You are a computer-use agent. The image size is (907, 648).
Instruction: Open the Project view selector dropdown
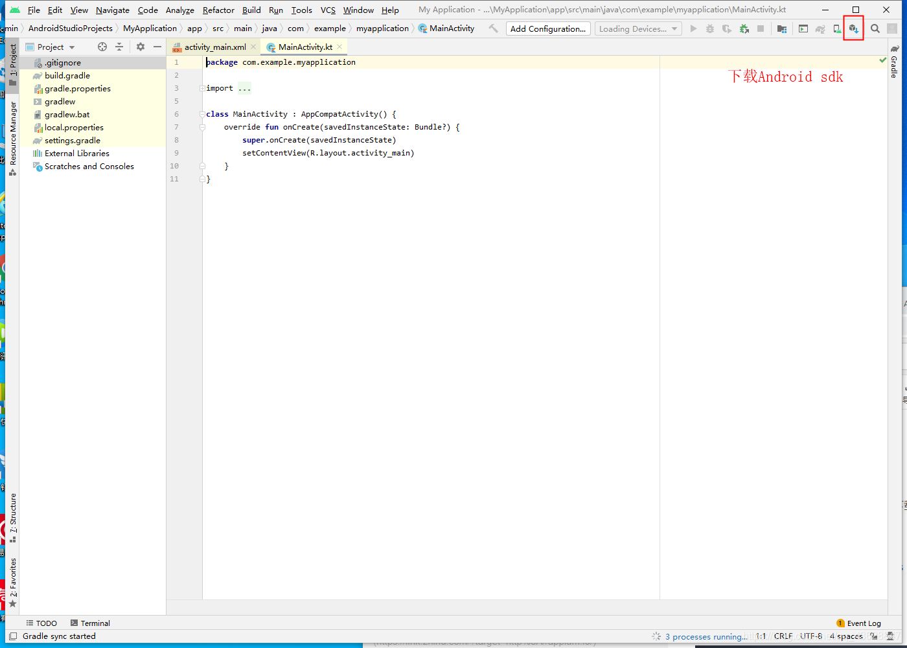pyautogui.click(x=52, y=47)
